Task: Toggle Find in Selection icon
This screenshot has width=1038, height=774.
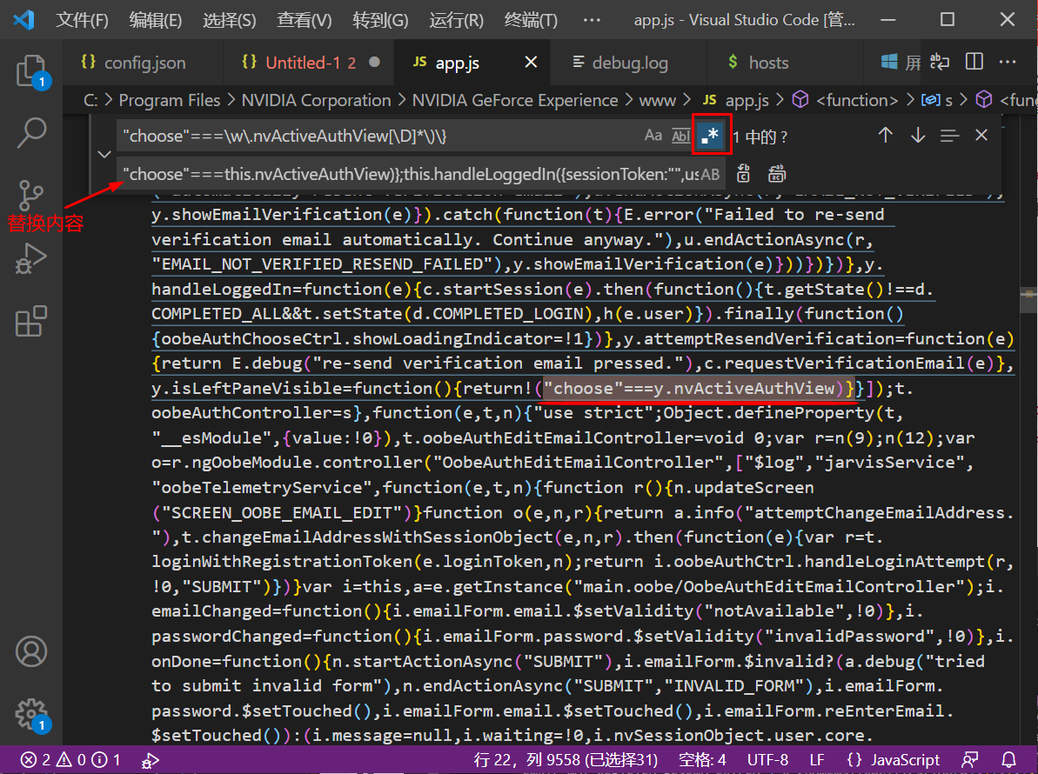Action: pyautogui.click(x=949, y=136)
